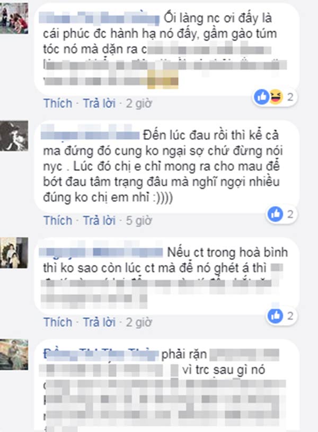Screen dimensions: 318x432
Task: Click Thích under the 'Nếu ct trong hoà bình' comment
Action: point(58,322)
